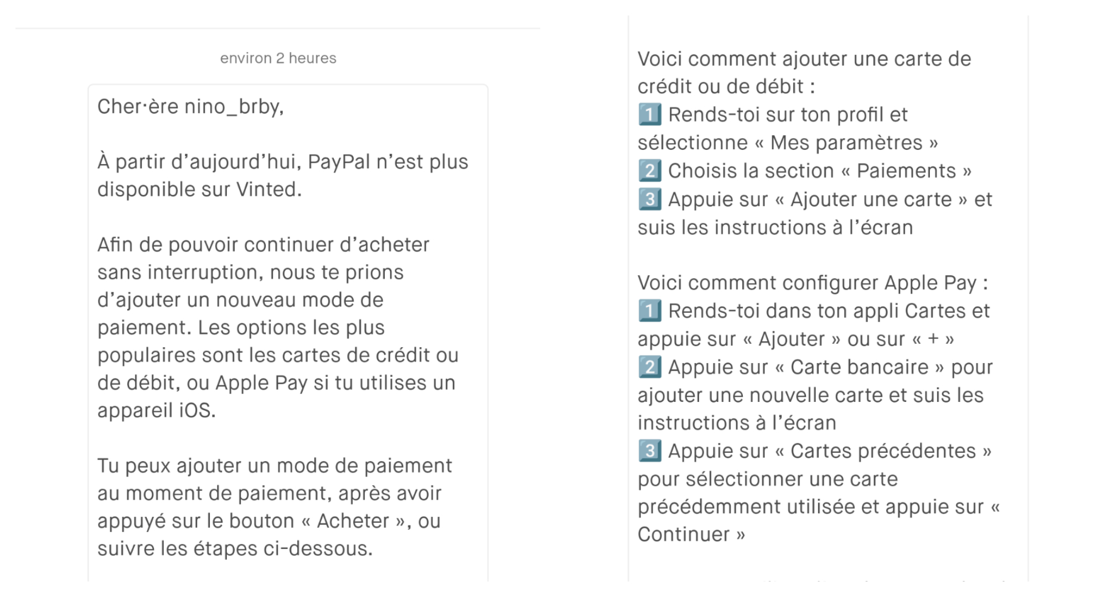This screenshot has height=597, width=1096.
Task: Click the quoted text « Paiements »
Action: 906,171
